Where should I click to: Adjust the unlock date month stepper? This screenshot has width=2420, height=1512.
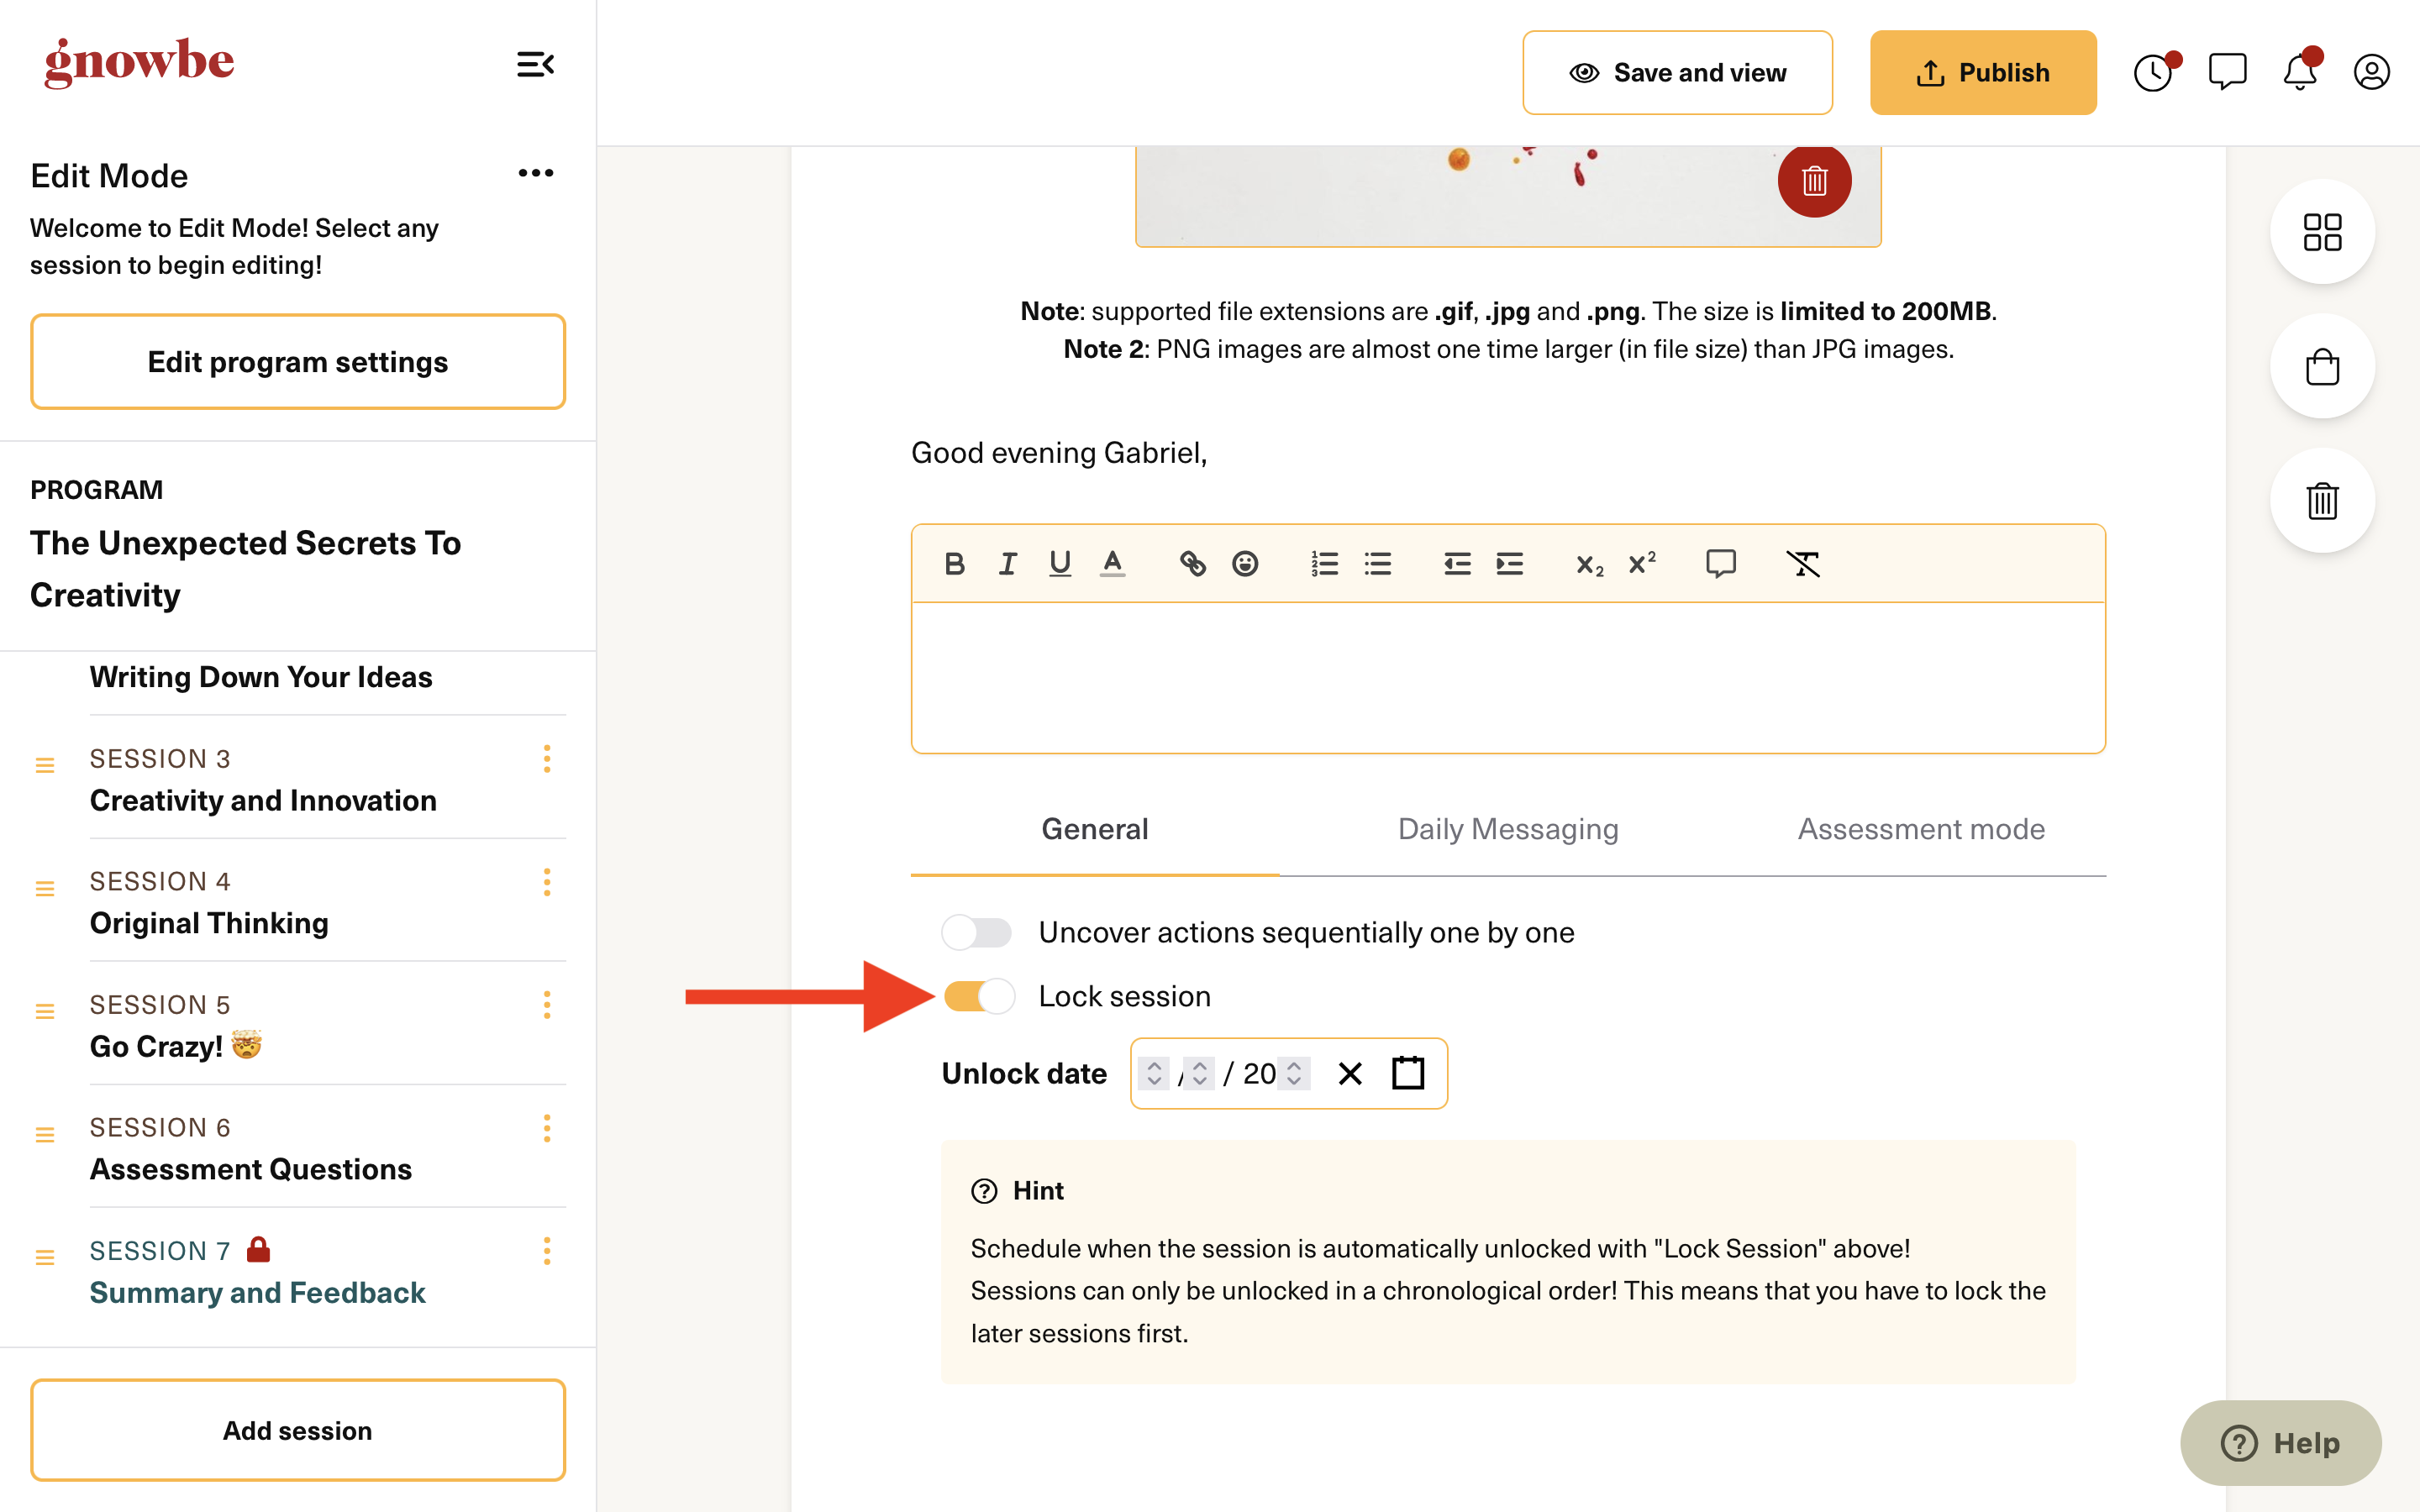pos(1154,1073)
